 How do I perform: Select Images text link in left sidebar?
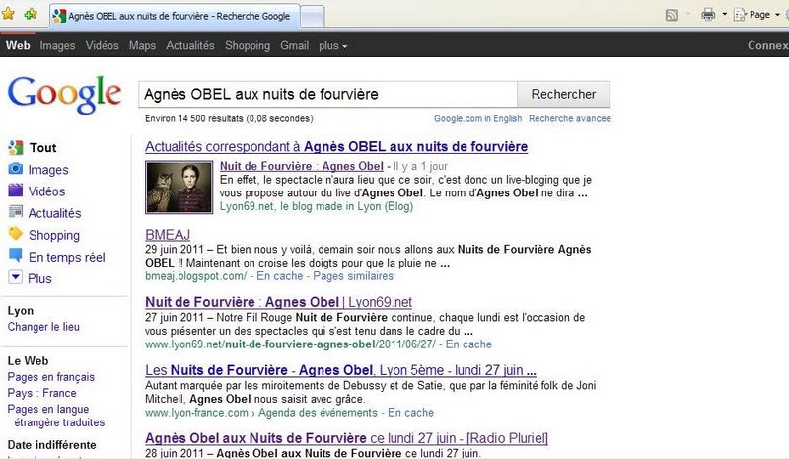pos(48,170)
